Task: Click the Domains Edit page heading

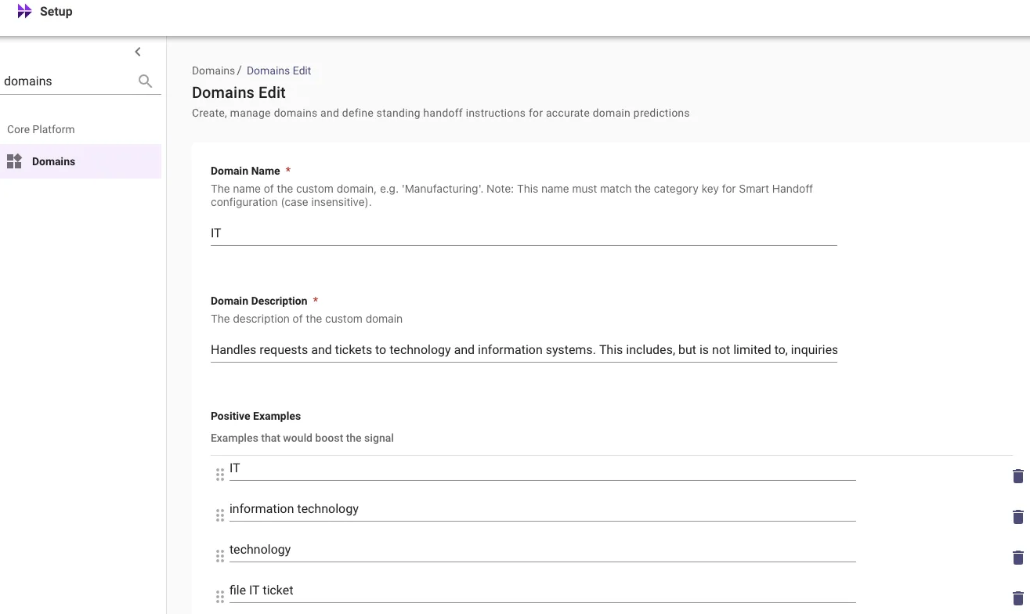Action: coord(239,92)
